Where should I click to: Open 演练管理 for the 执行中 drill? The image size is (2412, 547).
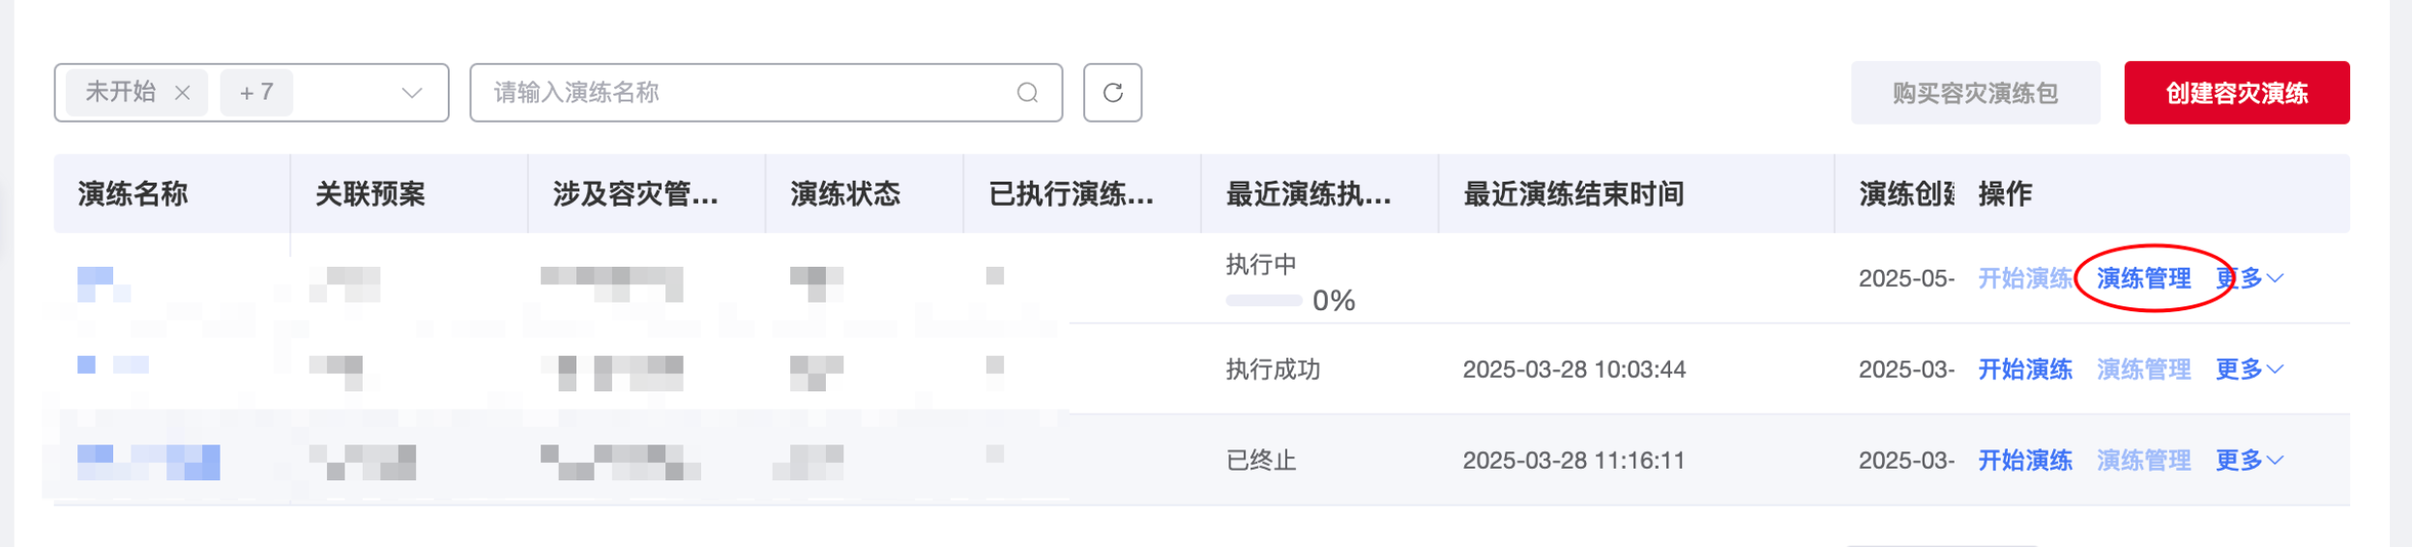click(x=2143, y=278)
